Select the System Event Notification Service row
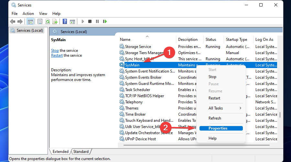Screen dimensions: 291x162 [x=198, y=71]
